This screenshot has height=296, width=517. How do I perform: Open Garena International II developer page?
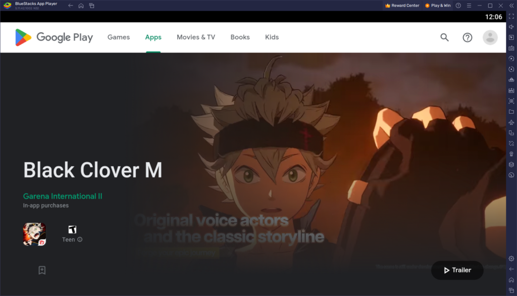tap(63, 196)
